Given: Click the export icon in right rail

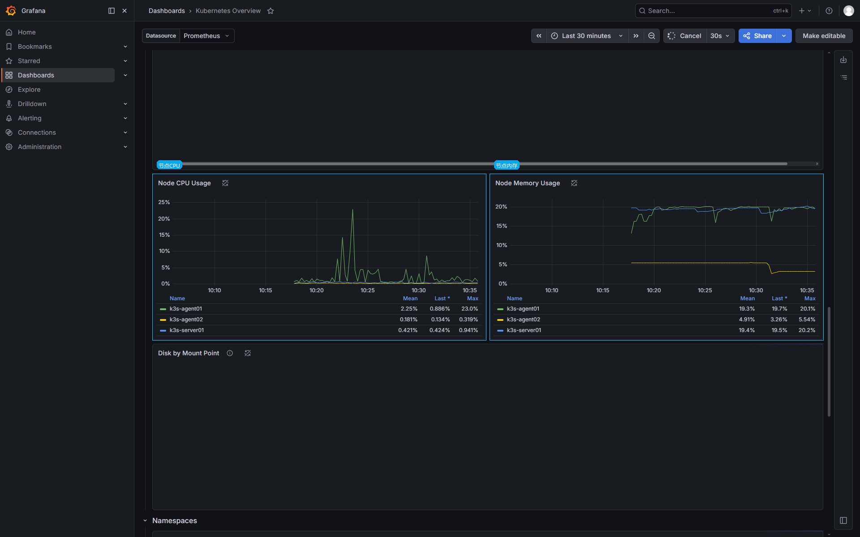Looking at the screenshot, I should [843, 60].
